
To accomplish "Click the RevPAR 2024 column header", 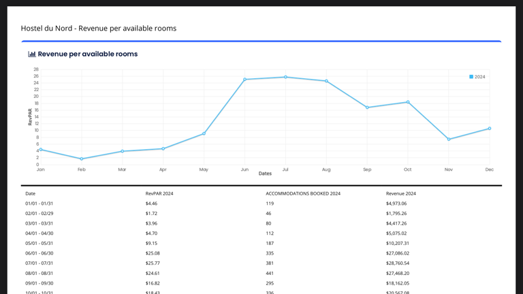I will pos(159,194).
